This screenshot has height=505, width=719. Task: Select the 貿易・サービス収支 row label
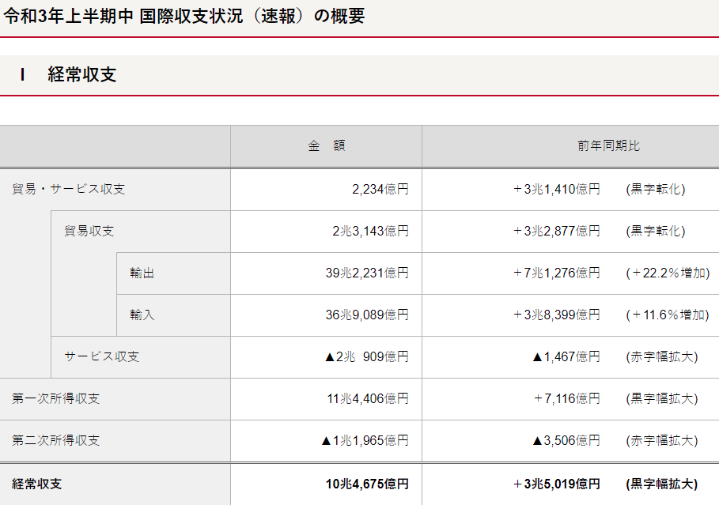(68, 190)
